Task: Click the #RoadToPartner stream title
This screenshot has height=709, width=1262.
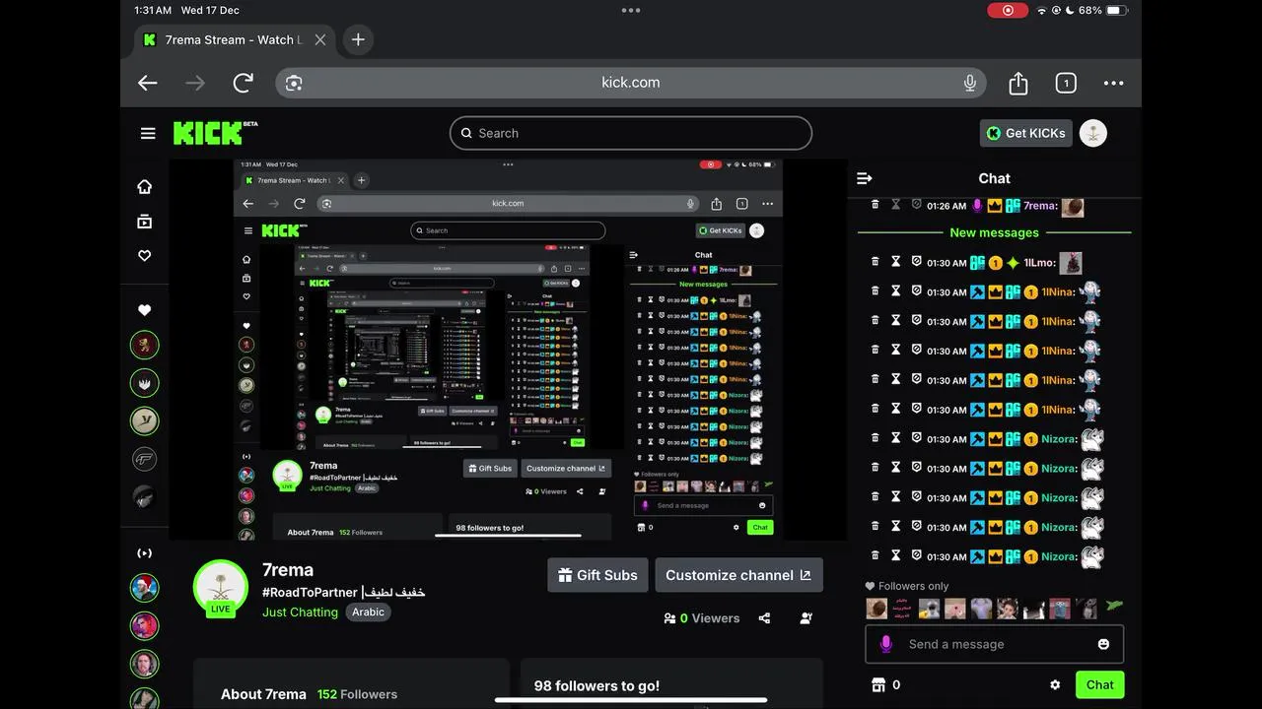Action: 343,593
